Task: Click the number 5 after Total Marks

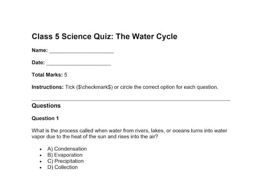Action: coord(65,75)
